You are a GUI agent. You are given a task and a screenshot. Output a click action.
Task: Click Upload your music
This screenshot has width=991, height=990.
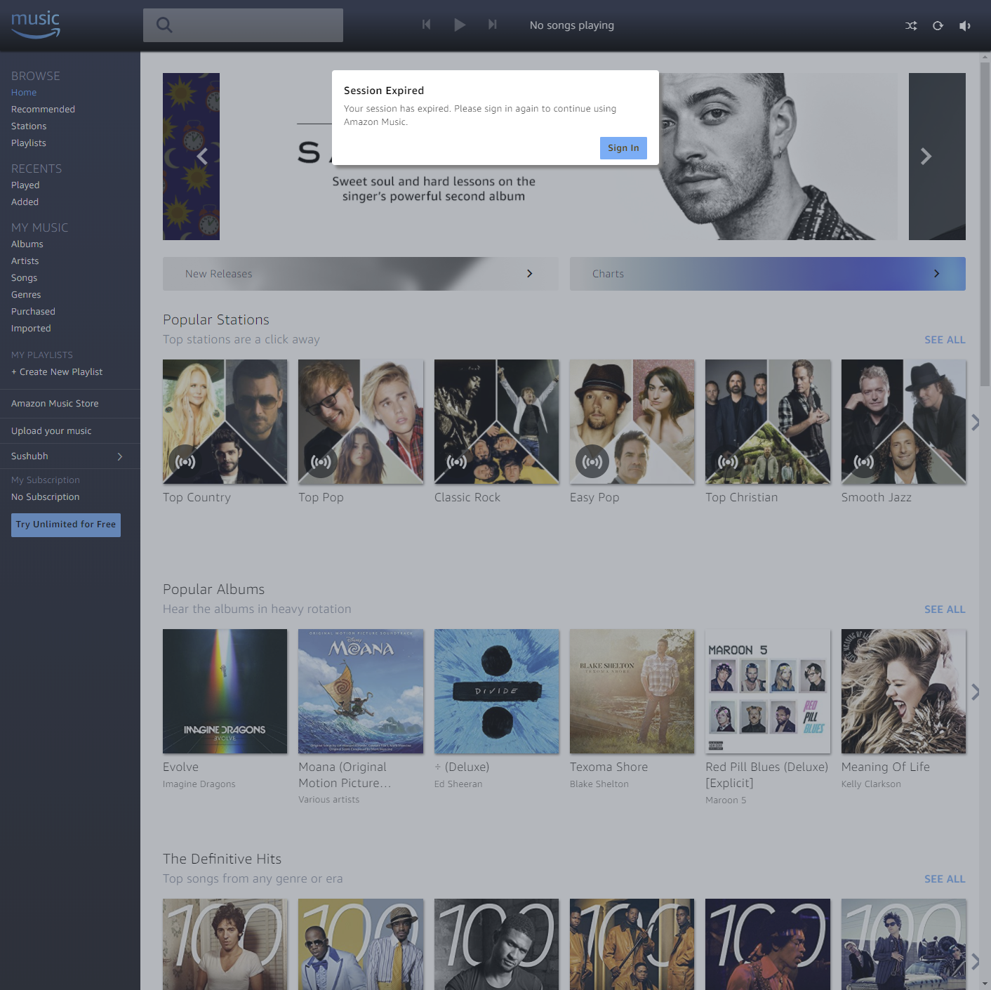[x=51, y=431]
